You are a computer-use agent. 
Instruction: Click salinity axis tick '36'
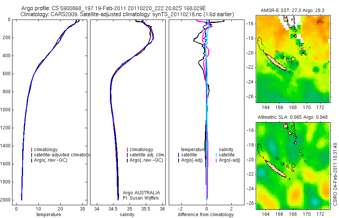162,209
